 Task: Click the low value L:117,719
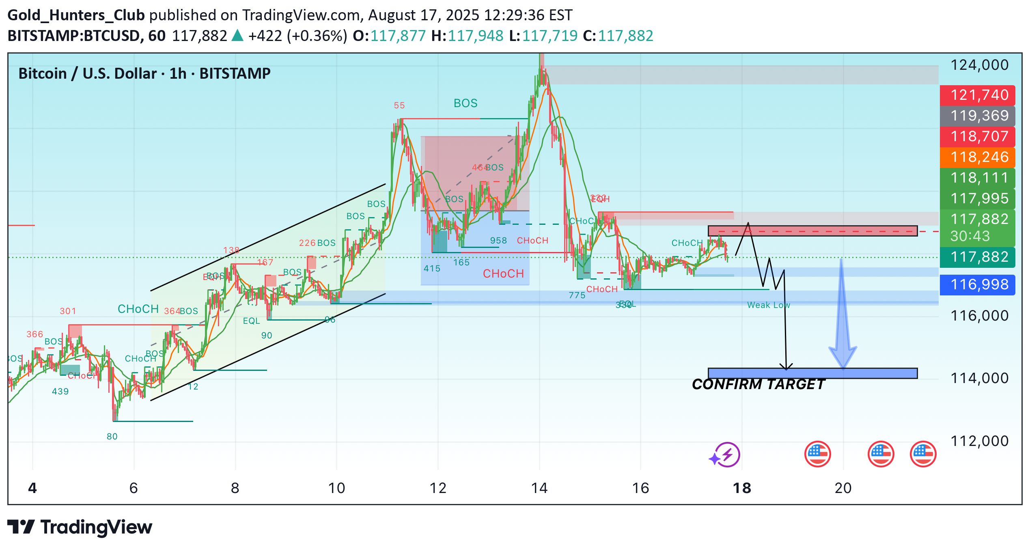[x=543, y=36]
